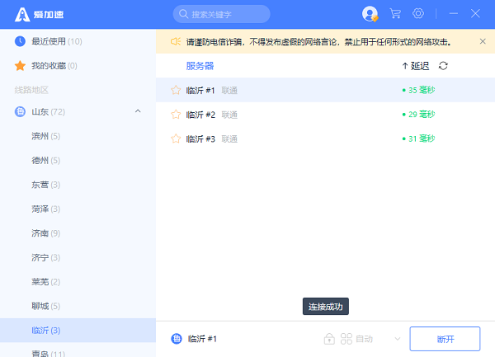Open the shopping cart icon
495x357 pixels.
point(395,13)
